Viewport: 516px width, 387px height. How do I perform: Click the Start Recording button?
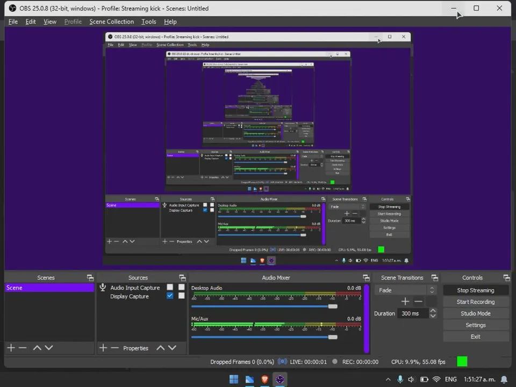click(476, 302)
